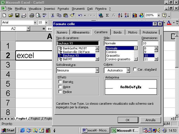Open the Strumenti menu

pyautogui.click(x=78, y=9)
